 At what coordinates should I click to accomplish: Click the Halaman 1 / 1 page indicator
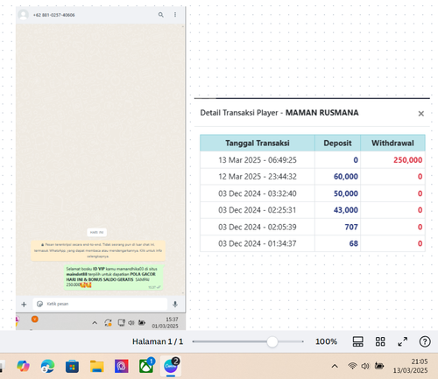[158, 341]
